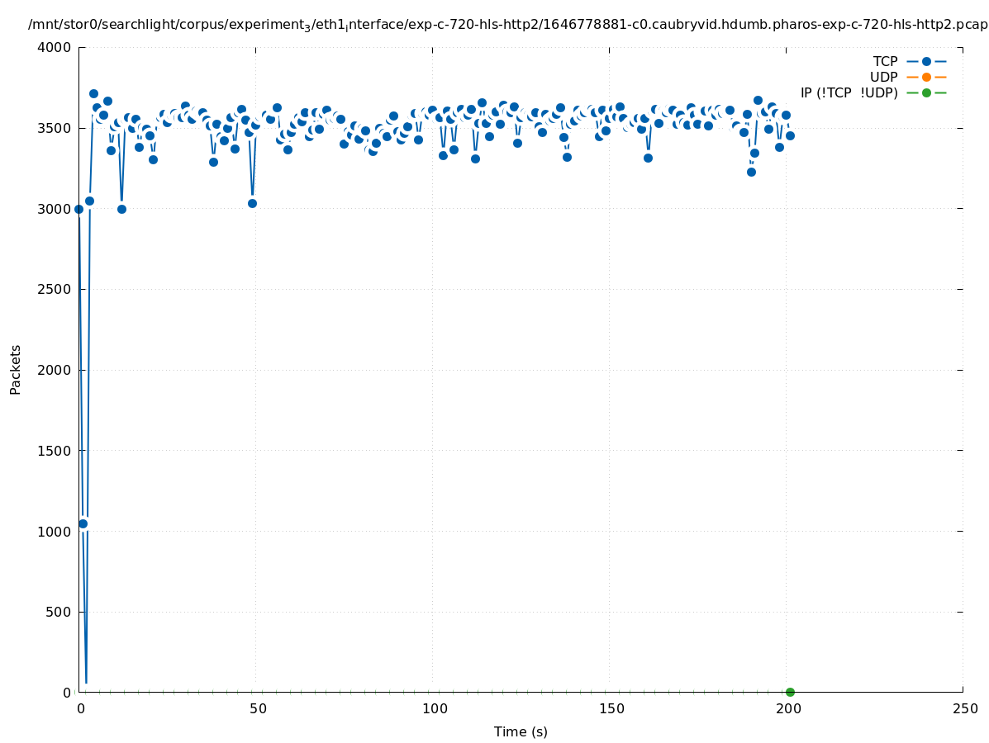Image resolution: width=989 pixels, height=743 pixels.
Task: Click the Time (s) x-axis label
Action: [x=521, y=731]
